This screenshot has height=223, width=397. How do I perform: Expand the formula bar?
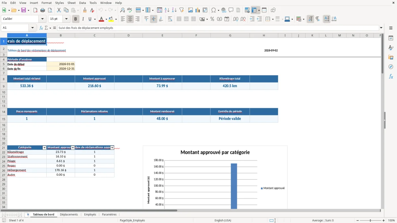pos(381,28)
